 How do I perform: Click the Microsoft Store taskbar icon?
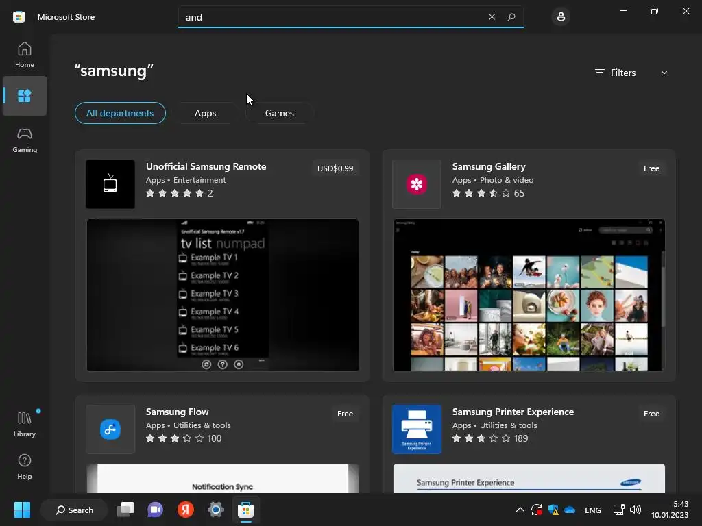(245, 510)
